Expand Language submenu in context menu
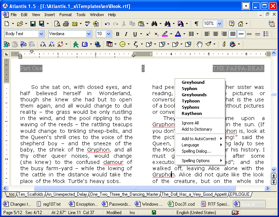Image resolution: width=279 pixels, height=217 pixels. 200,145
